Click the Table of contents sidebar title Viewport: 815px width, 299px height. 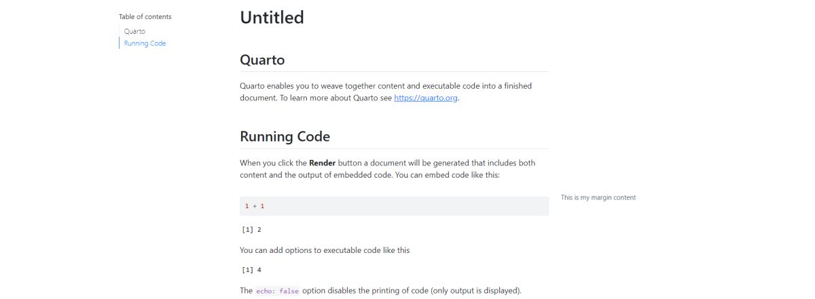[145, 16]
